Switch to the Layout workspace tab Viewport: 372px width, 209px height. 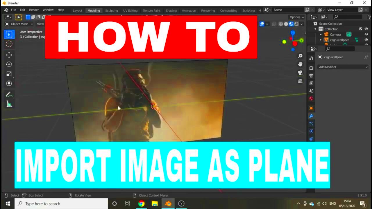[x=78, y=10]
